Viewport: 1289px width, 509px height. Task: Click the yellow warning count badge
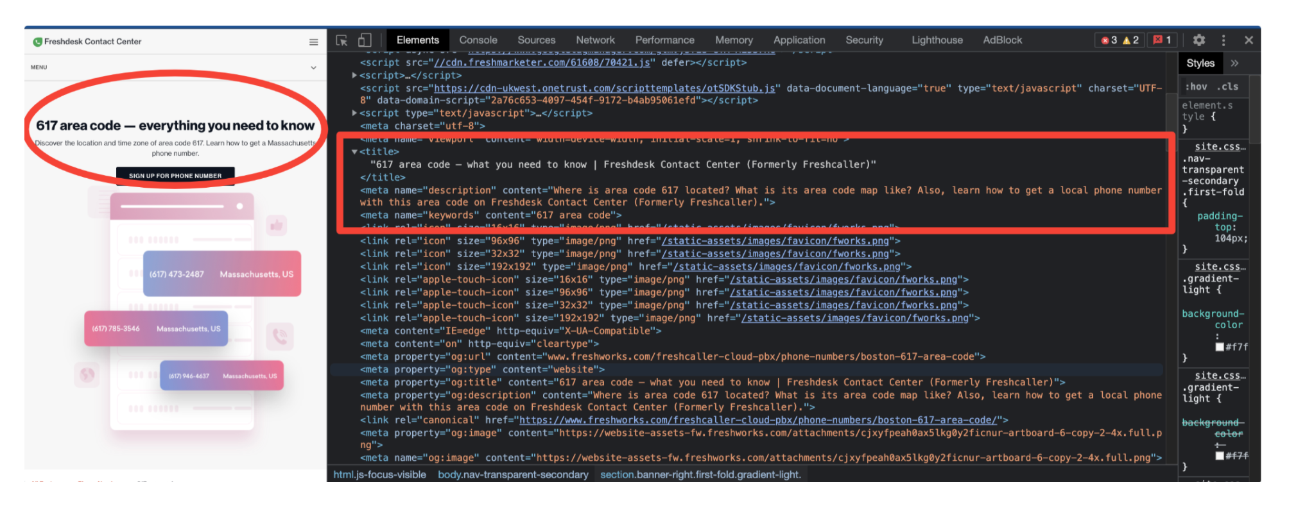1130,40
